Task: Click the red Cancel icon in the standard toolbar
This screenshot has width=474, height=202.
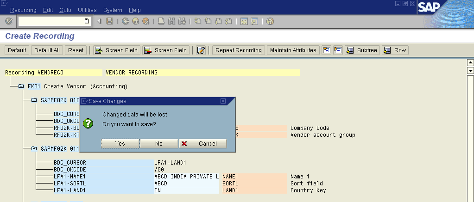Action: (145, 21)
